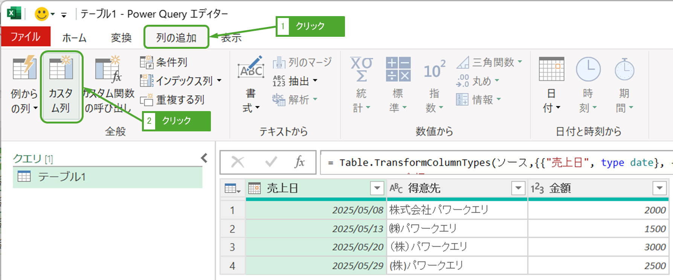Click the 金額 cell 3000
This screenshot has width=673, height=280.
tap(598, 247)
